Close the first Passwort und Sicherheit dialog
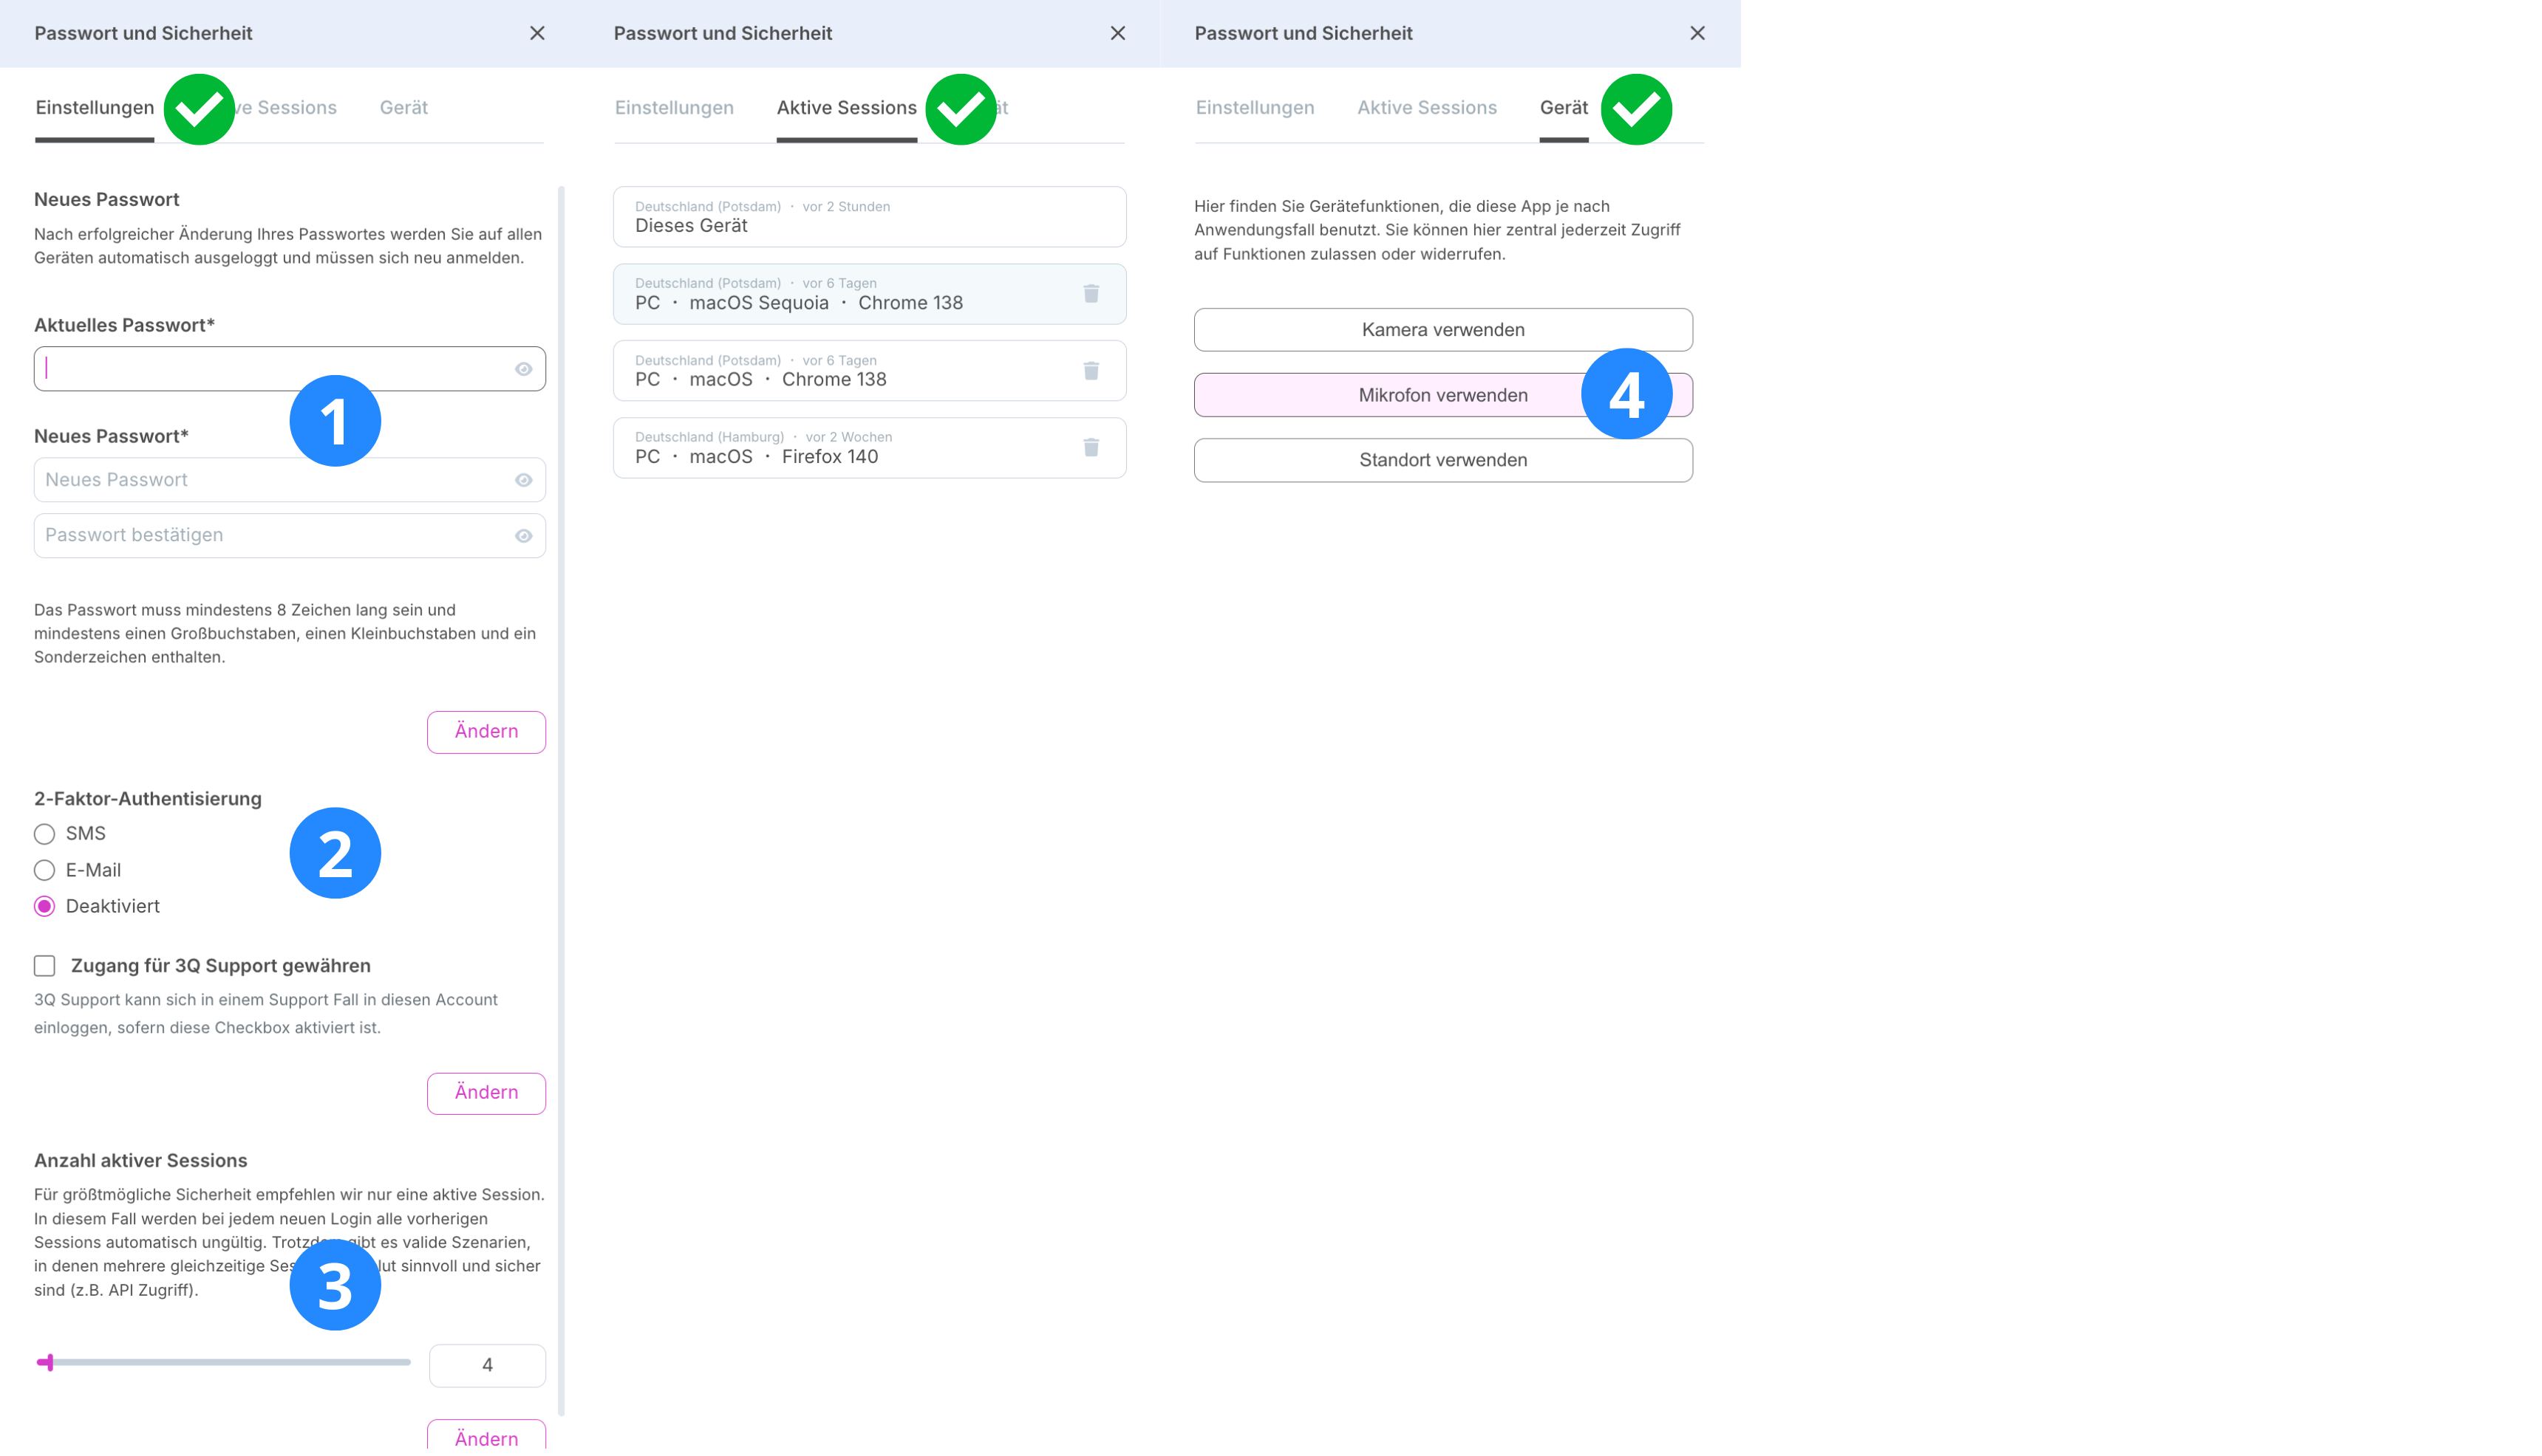This screenshot has width=2542, height=1456. tap(537, 33)
